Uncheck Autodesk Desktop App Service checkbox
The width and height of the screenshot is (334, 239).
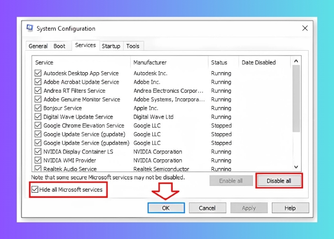38,74
